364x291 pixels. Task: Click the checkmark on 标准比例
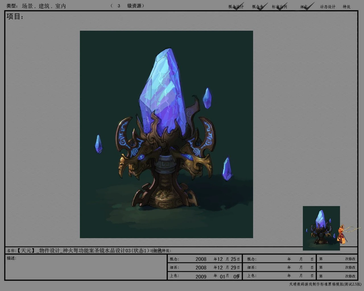point(282,6)
